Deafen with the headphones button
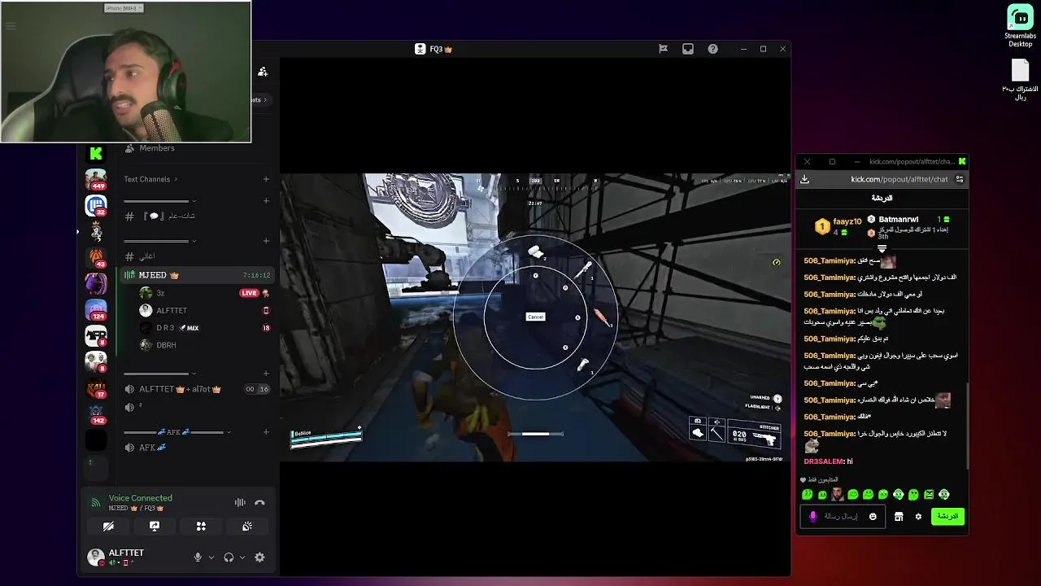The height and width of the screenshot is (586, 1041). [x=229, y=558]
